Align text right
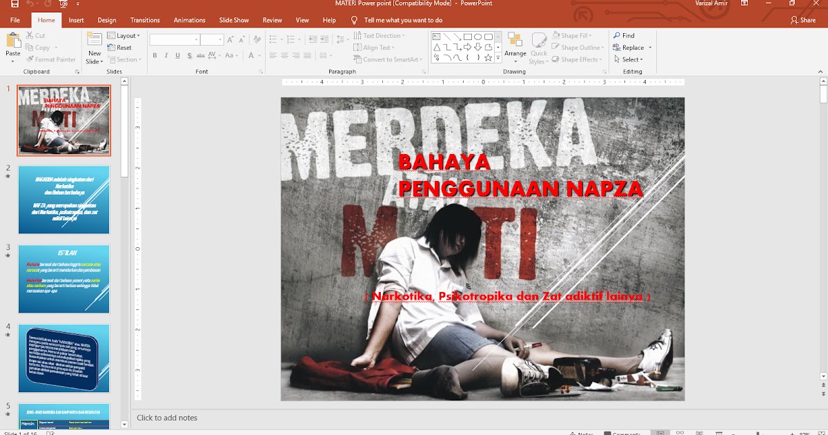Screen dimensions: 828x435 click(295, 55)
